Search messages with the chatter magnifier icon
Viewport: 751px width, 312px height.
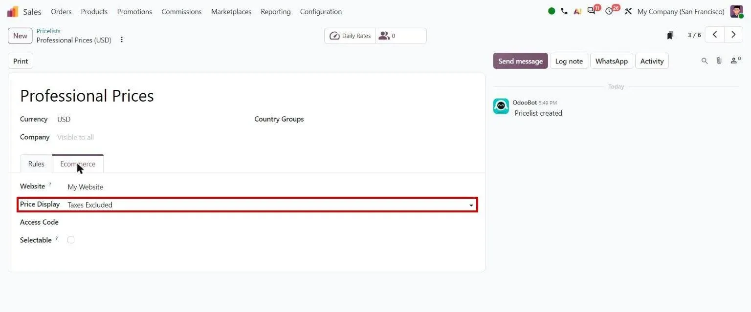(705, 61)
